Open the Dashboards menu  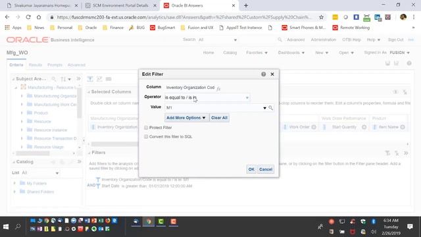point(291,53)
